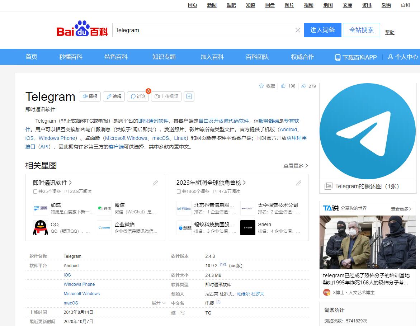
Task: Open the Windows Phone link in summary paragraph
Action: pos(57,138)
